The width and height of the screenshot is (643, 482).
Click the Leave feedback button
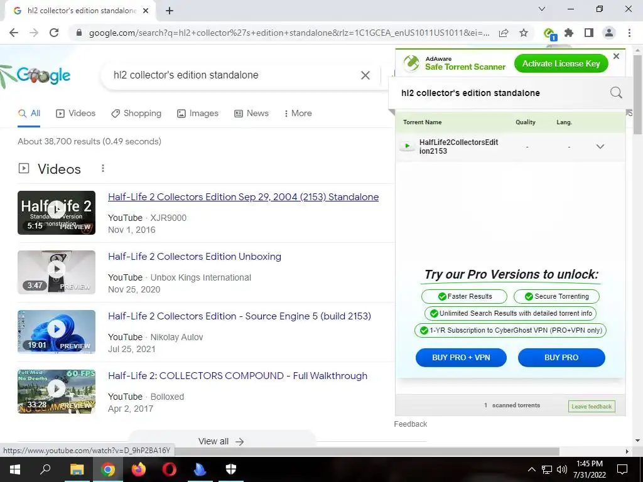pos(592,407)
